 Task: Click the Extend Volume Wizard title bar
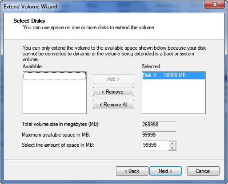[x=104, y=7]
